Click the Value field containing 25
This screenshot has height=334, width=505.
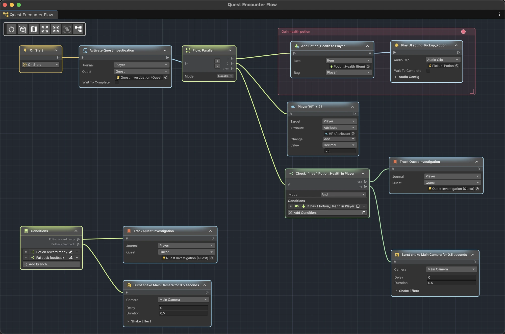click(x=340, y=151)
